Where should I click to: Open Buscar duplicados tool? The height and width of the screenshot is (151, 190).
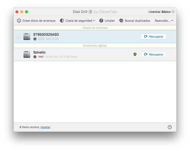click(135, 21)
